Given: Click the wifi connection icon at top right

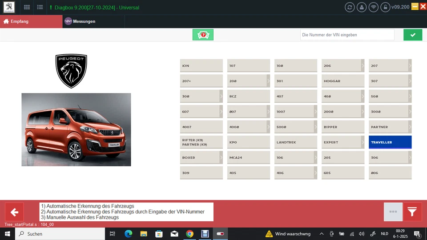Looking at the screenshot, I should click(x=373, y=8).
